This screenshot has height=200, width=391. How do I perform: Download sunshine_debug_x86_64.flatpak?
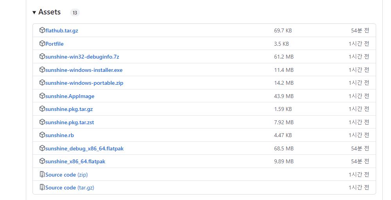85,148
